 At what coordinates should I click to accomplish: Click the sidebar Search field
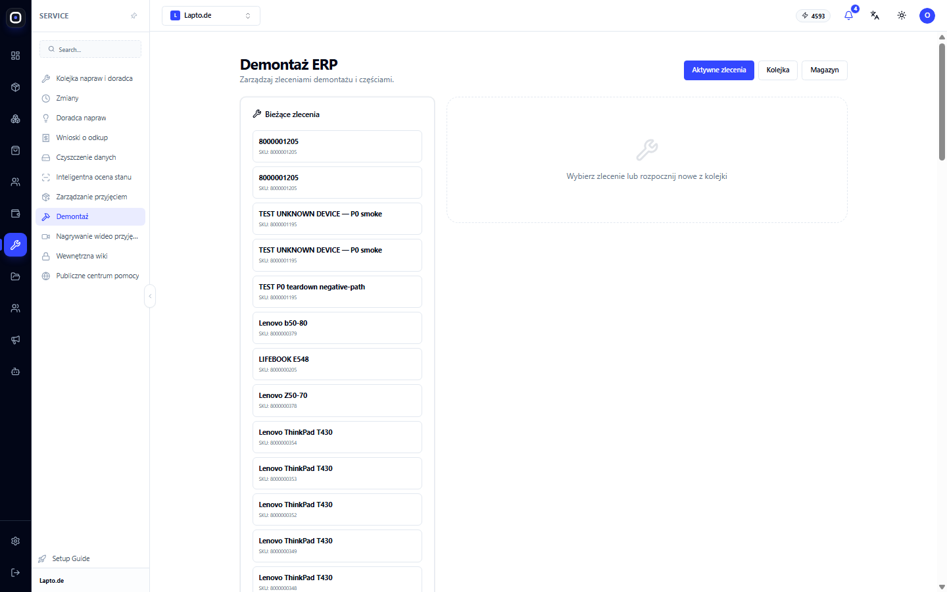tap(91, 49)
